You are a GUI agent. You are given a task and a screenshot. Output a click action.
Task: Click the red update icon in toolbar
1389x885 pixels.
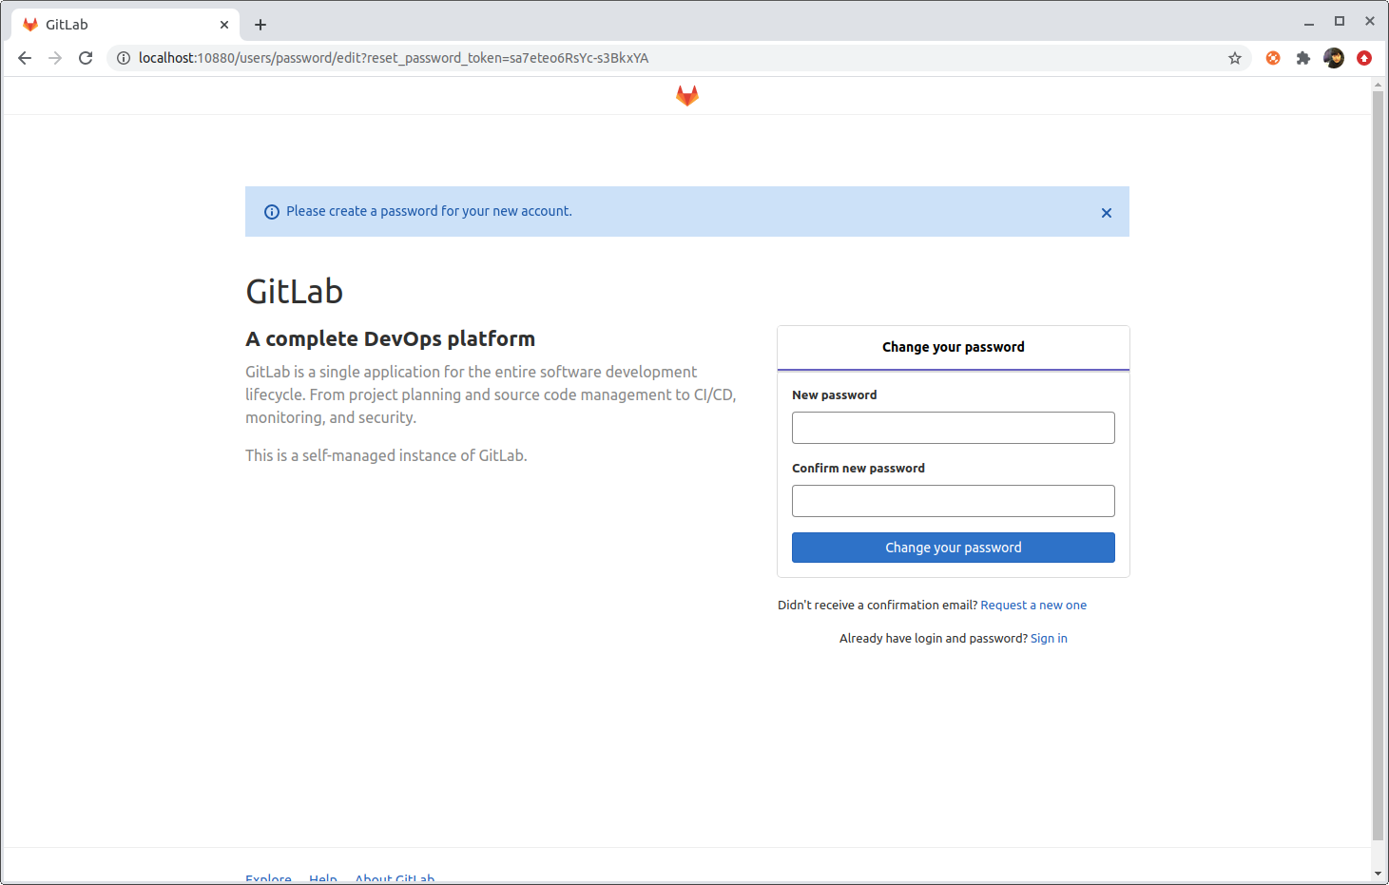tap(1364, 58)
